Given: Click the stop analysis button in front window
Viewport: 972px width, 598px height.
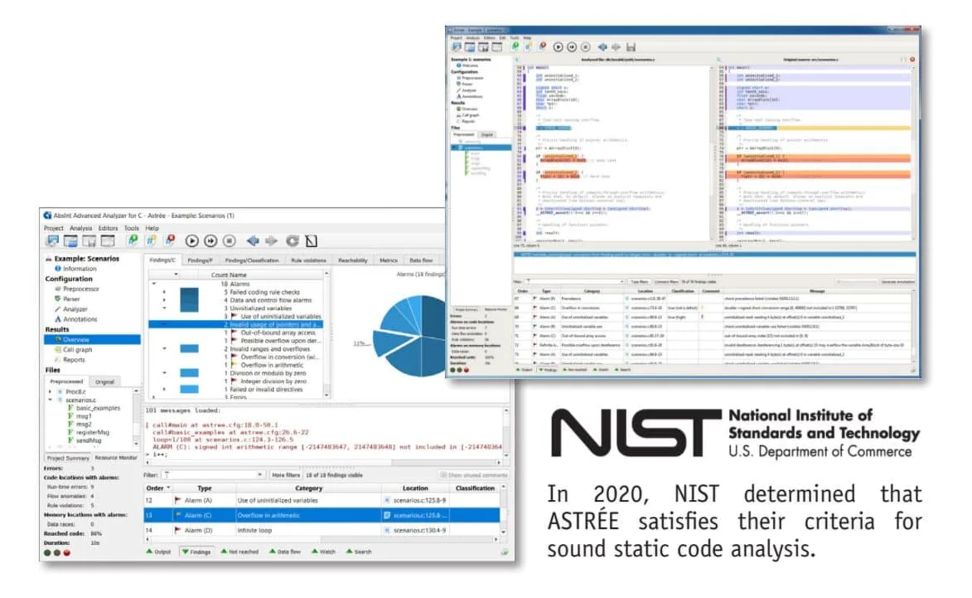Looking at the screenshot, I should coord(229,241).
